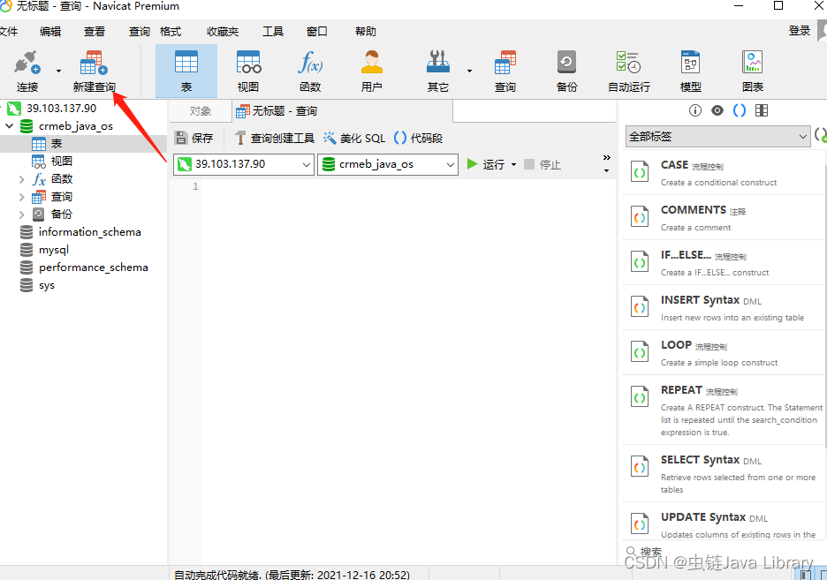827x580 pixels.
Task: Switch to the 对象 tab
Action: point(201,111)
